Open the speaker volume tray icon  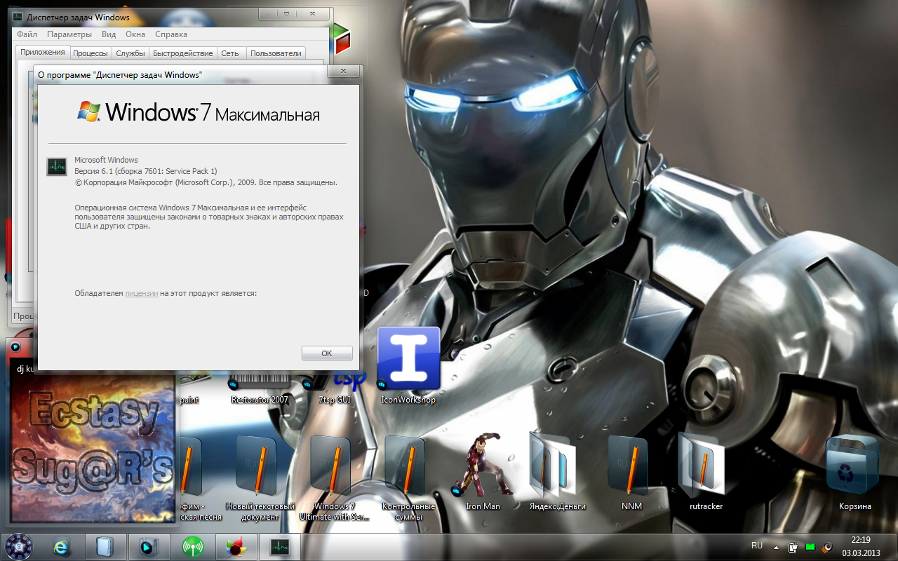point(827,547)
